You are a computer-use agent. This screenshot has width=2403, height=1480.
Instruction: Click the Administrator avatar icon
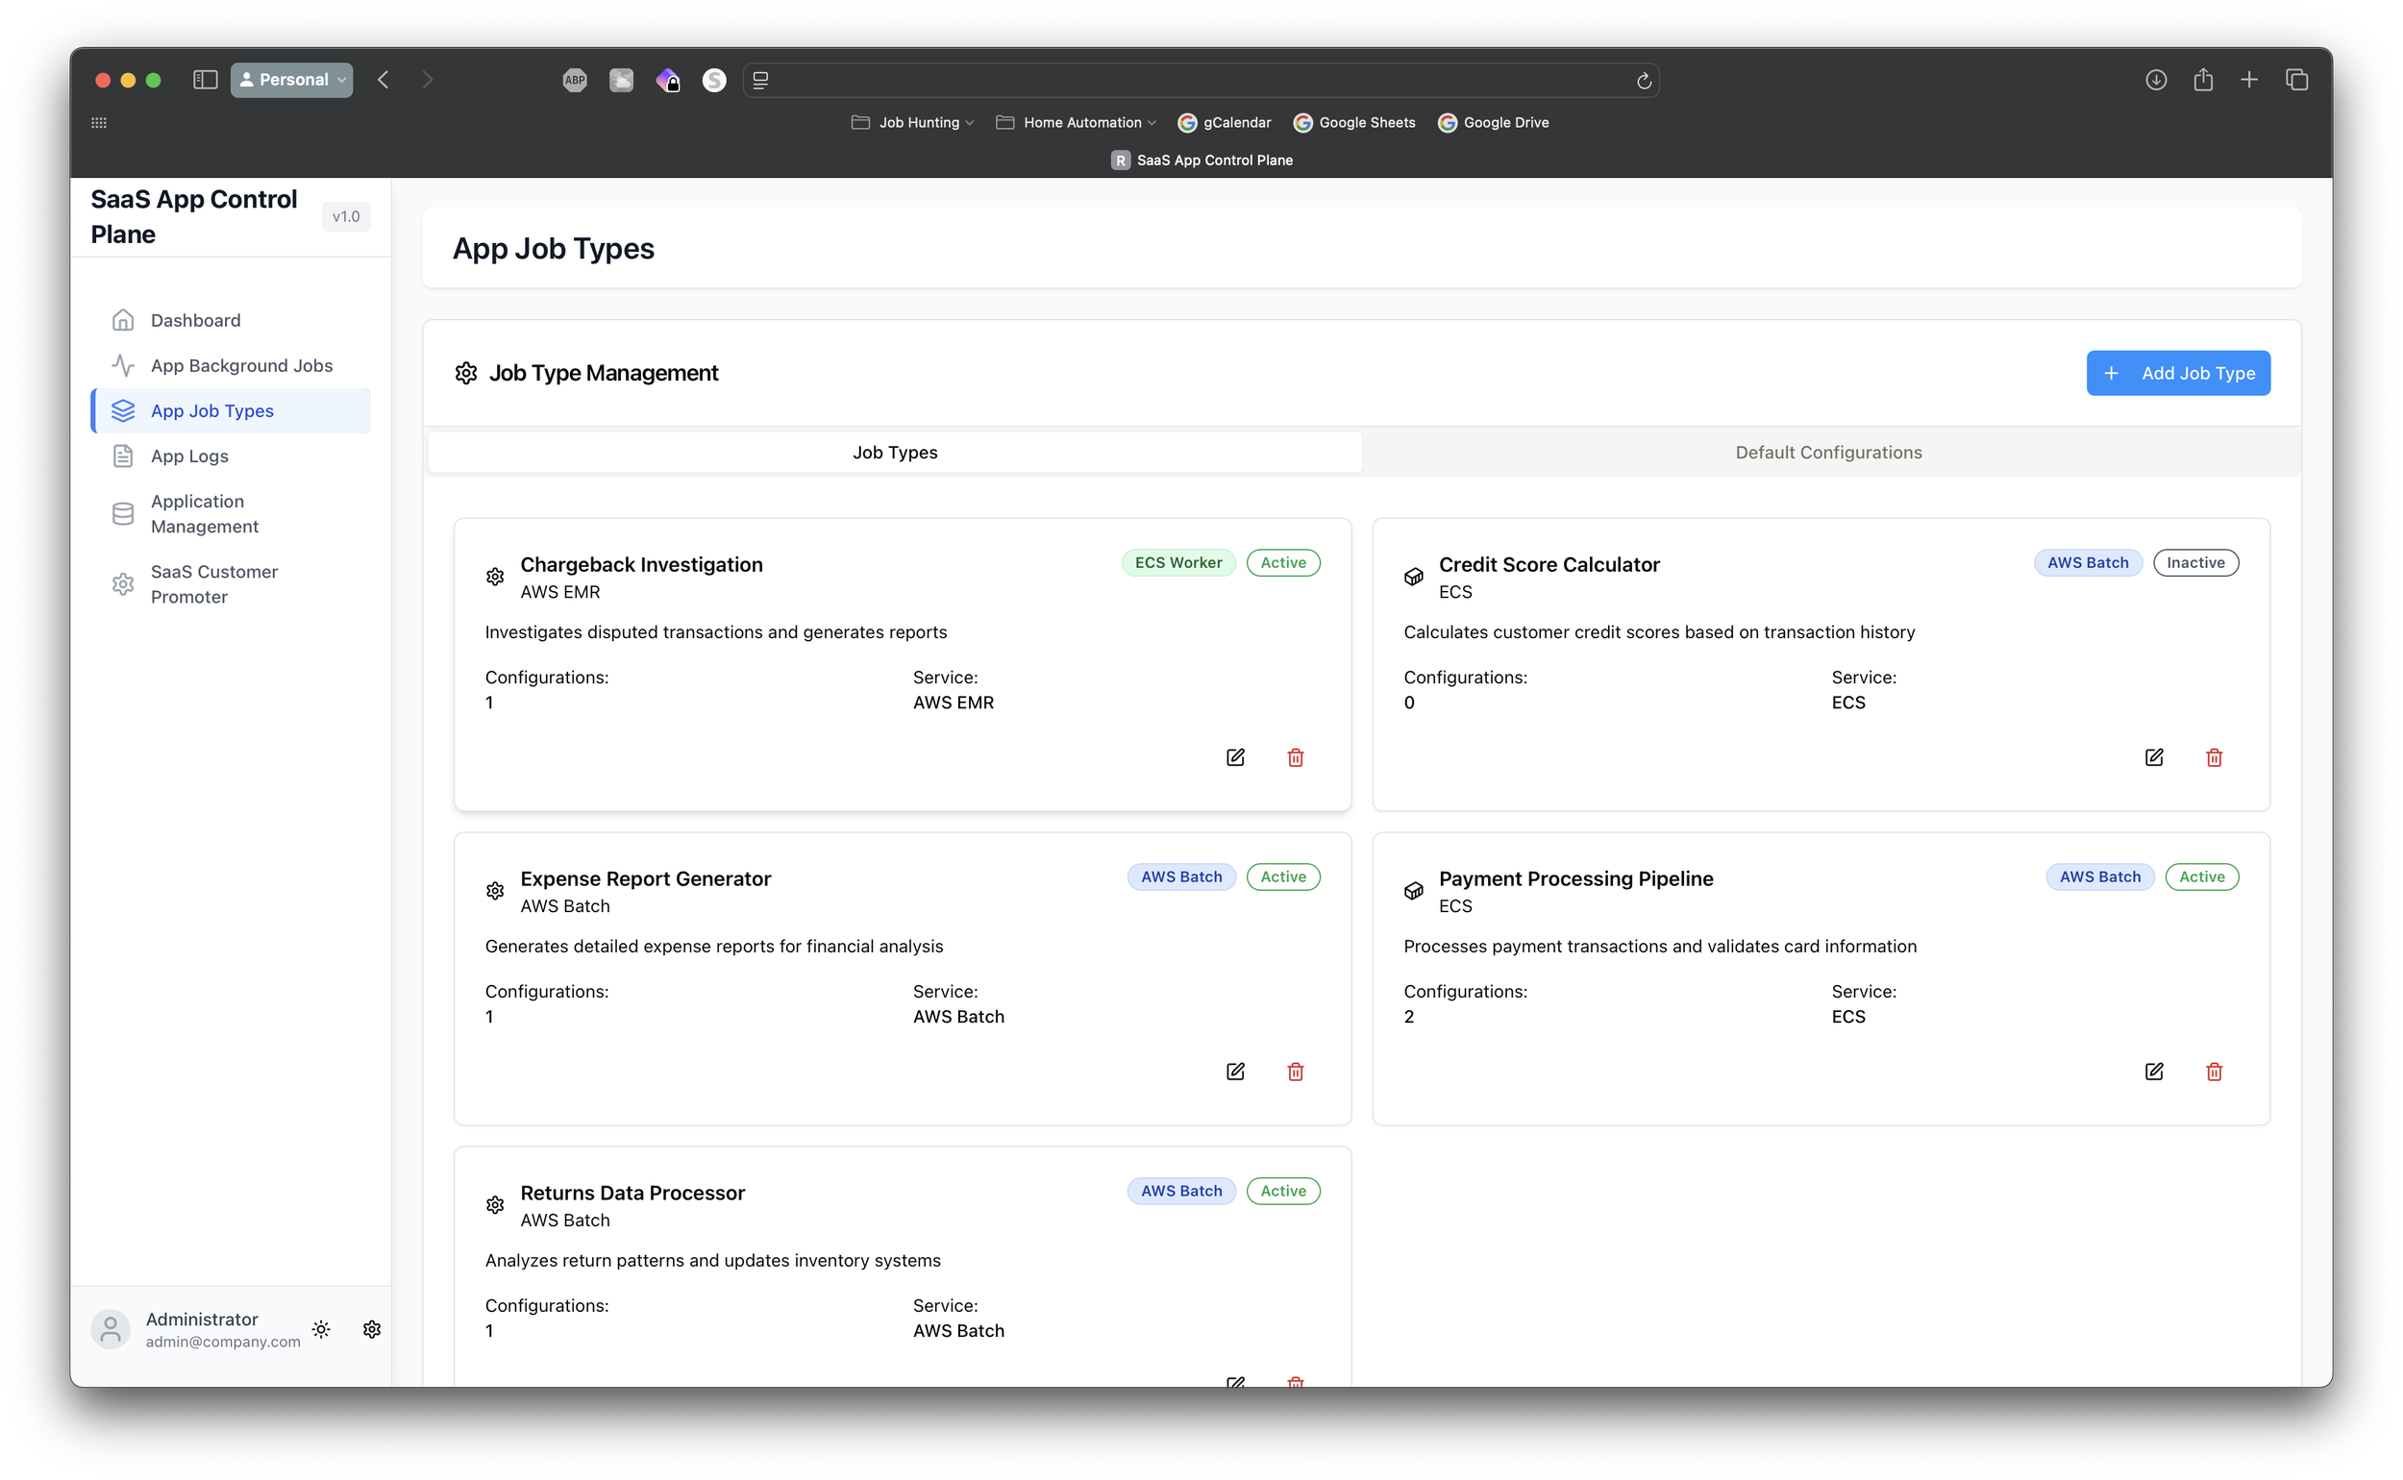tap(111, 1329)
